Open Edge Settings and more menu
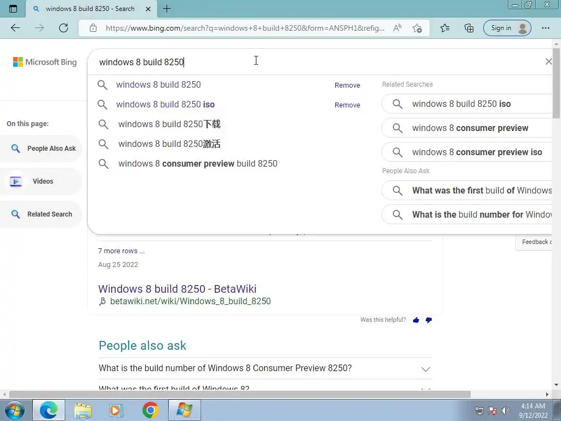The image size is (561, 421). (545, 28)
